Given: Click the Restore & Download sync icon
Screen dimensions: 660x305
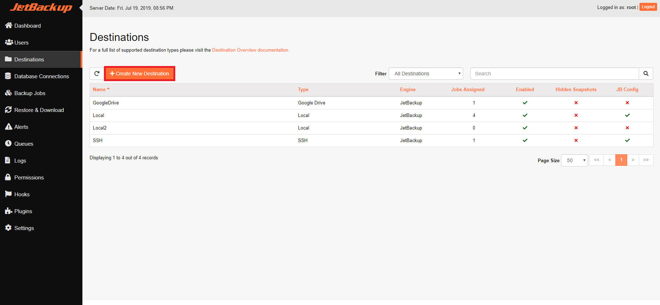Looking at the screenshot, I should tap(8, 110).
